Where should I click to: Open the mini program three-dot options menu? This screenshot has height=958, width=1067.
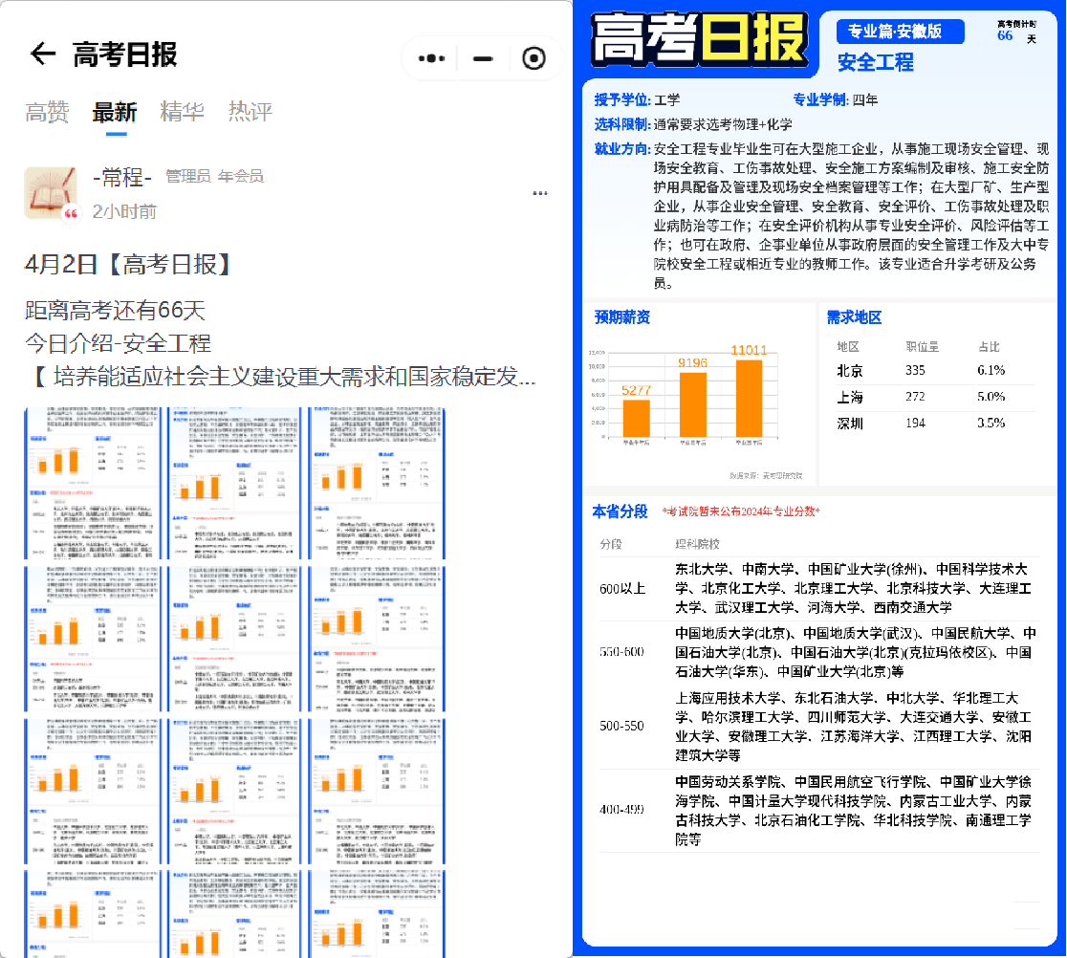coord(430,57)
